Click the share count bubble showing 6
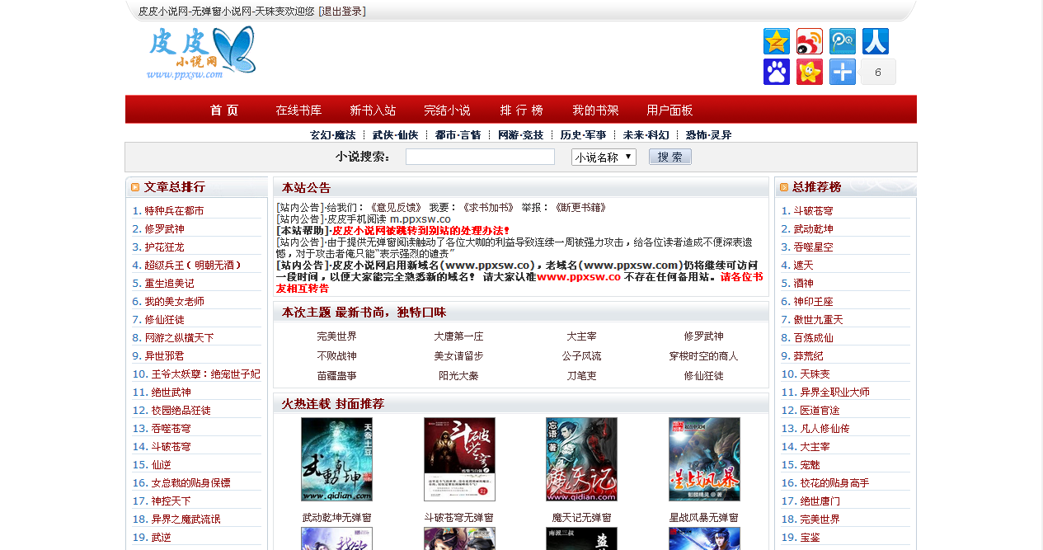Viewport: 1043px width, 550px height. click(878, 72)
